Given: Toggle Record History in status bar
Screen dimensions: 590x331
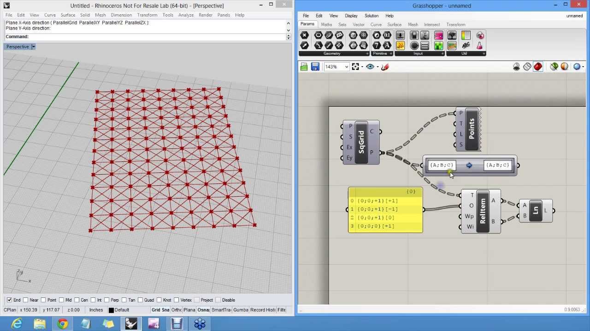Looking at the screenshot, I should [x=263, y=310].
